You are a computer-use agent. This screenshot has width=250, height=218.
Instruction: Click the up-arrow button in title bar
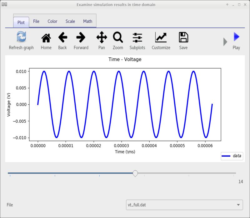pos(227,5)
